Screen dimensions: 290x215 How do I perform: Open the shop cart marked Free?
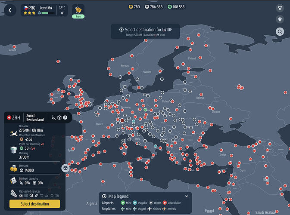(x=78, y=12)
